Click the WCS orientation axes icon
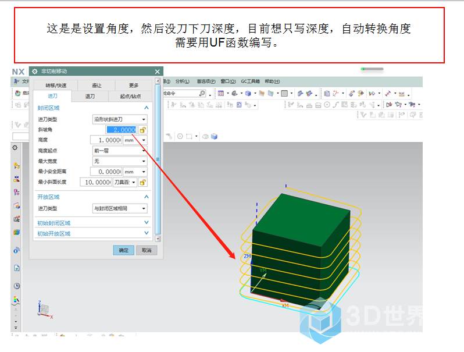The height and width of the screenshot is (352, 464). 335,94
